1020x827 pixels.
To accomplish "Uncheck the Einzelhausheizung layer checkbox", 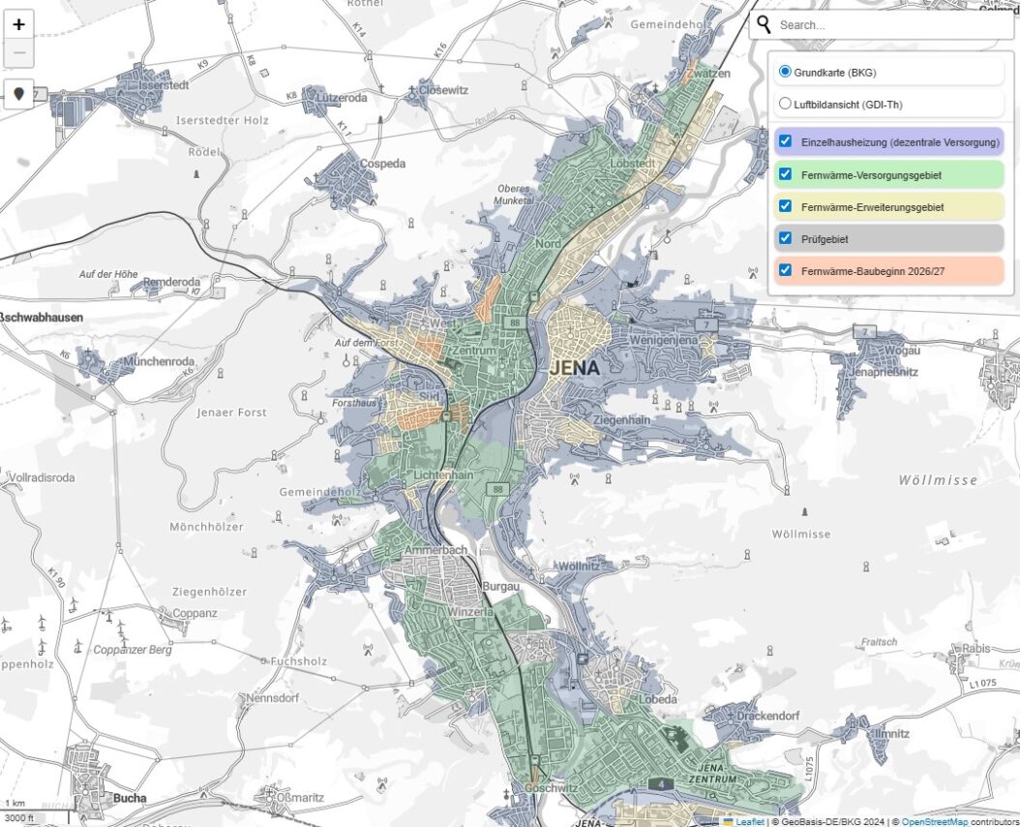I will tap(785, 142).
